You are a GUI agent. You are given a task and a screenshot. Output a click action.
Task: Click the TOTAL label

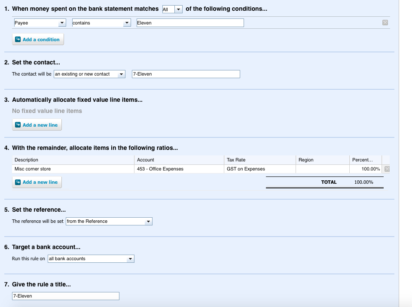[x=329, y=182]
